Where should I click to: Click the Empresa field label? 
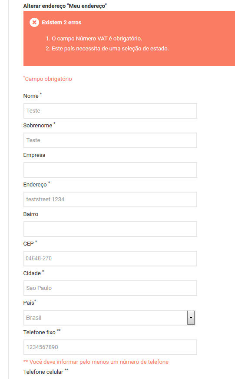coord(34,155)
